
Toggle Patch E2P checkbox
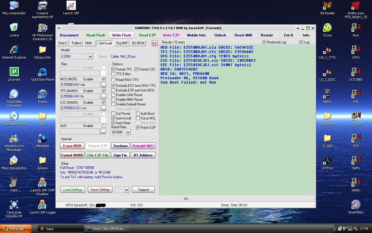tap(138, 128)
